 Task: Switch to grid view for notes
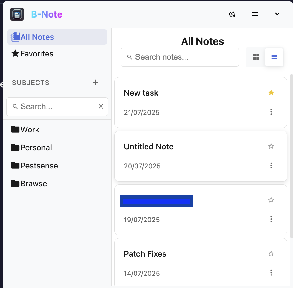point(256,57)
